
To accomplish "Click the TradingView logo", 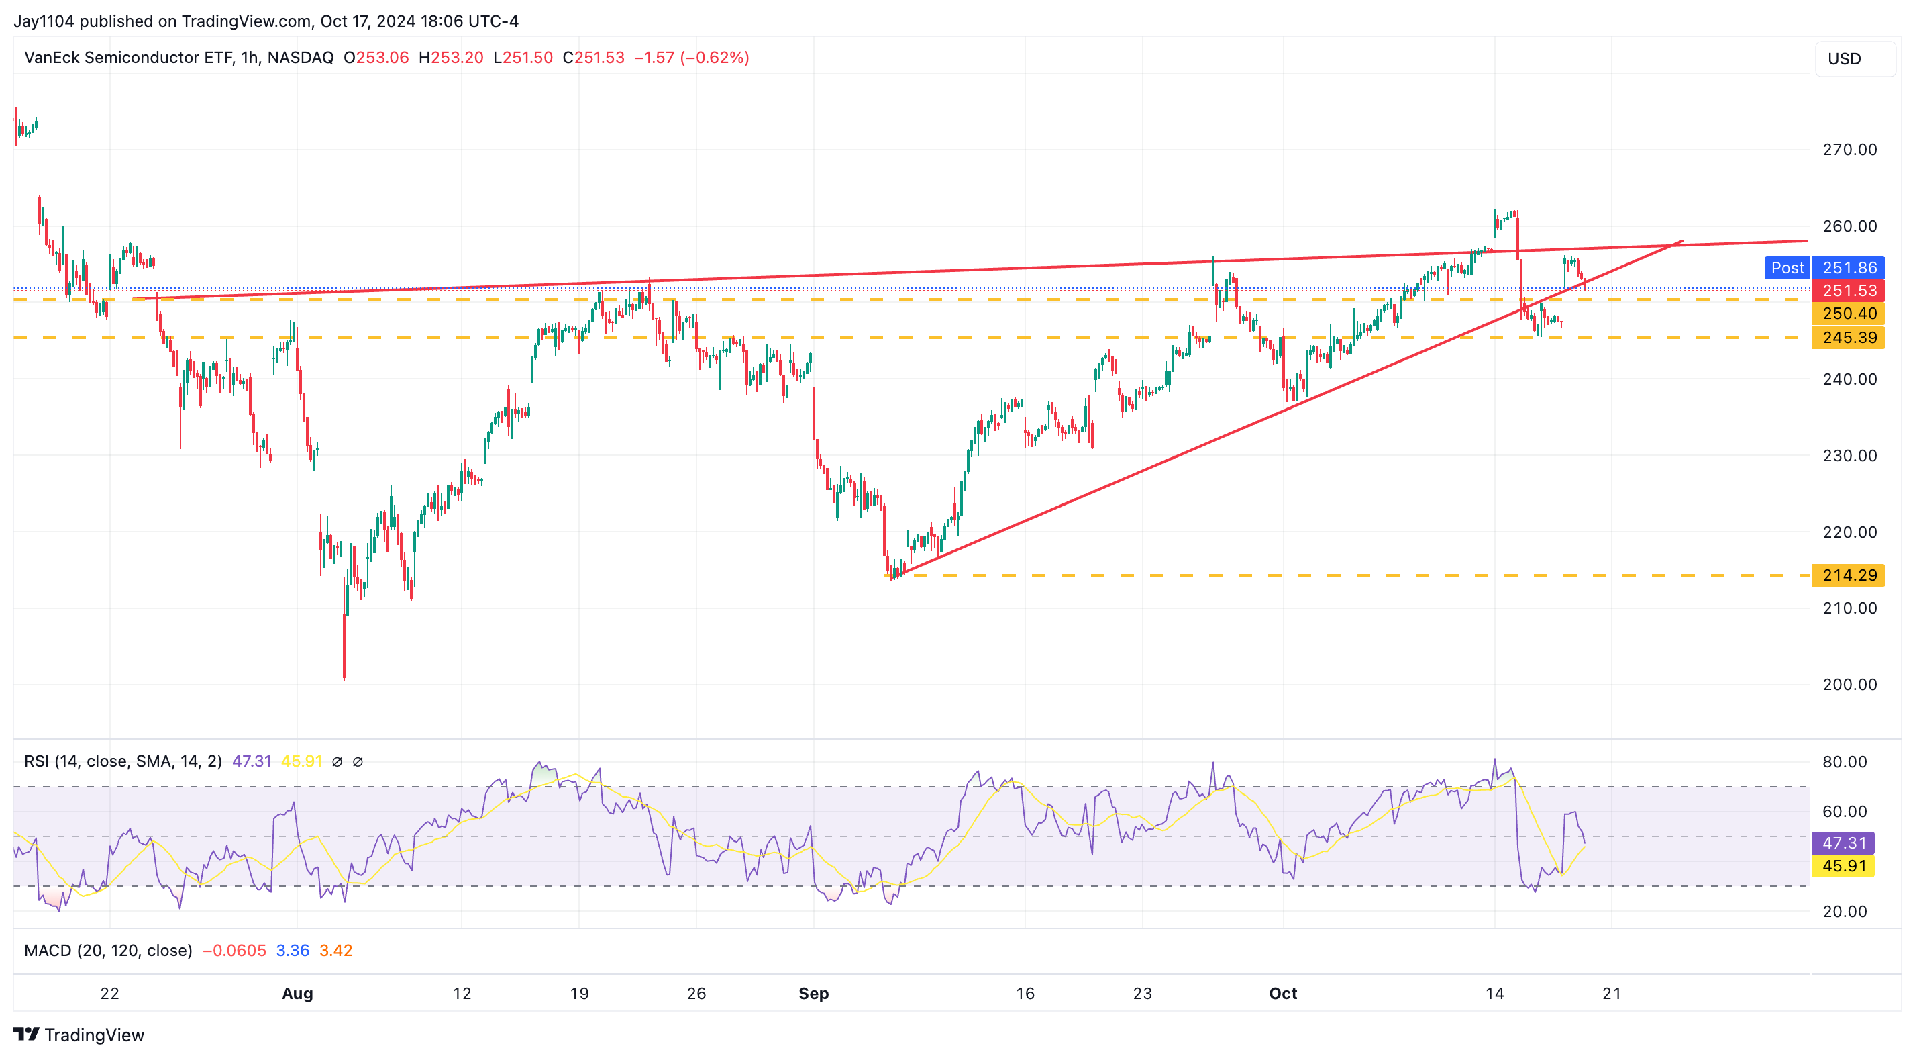I will click(x=79, y=1035).
